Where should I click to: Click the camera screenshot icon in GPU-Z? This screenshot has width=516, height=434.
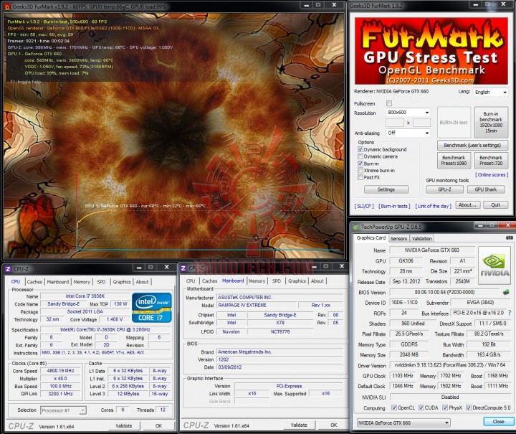510,237
